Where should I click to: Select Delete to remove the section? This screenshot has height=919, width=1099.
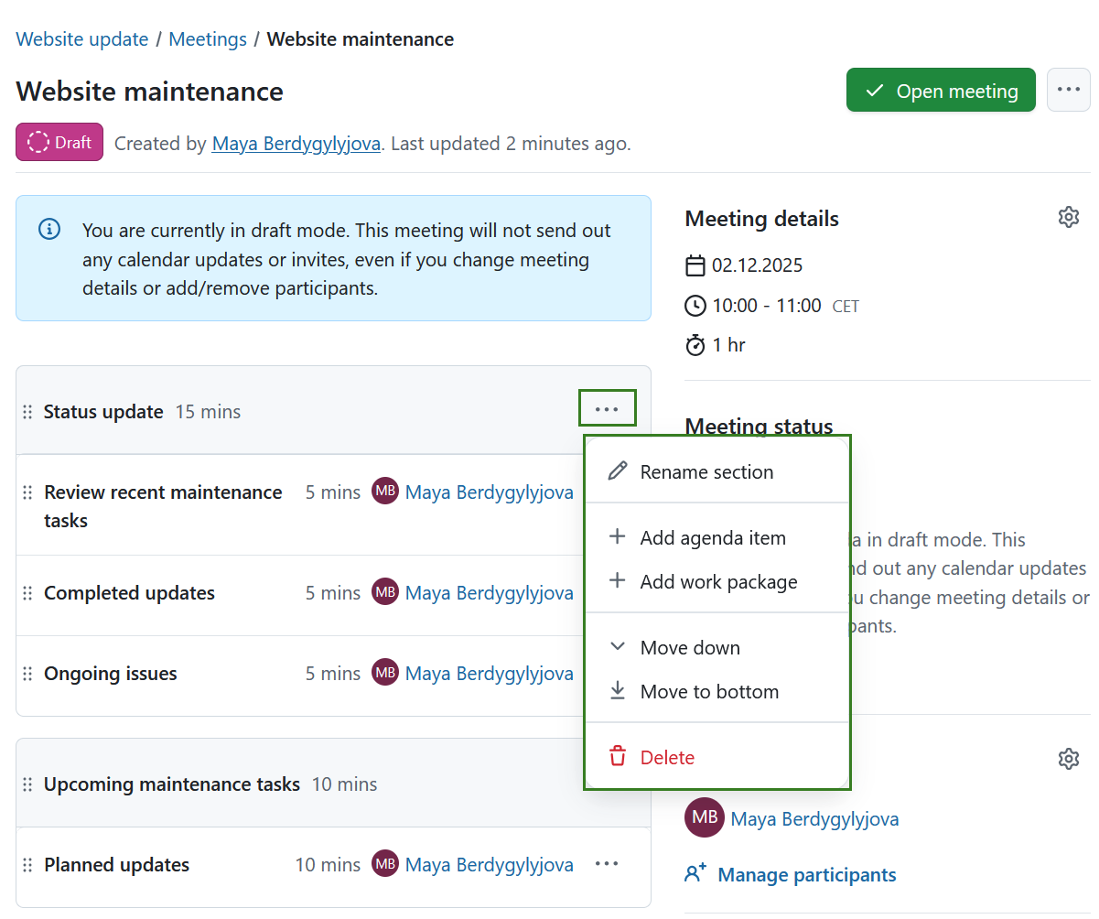pyautogui.click(x=667, y=757)
